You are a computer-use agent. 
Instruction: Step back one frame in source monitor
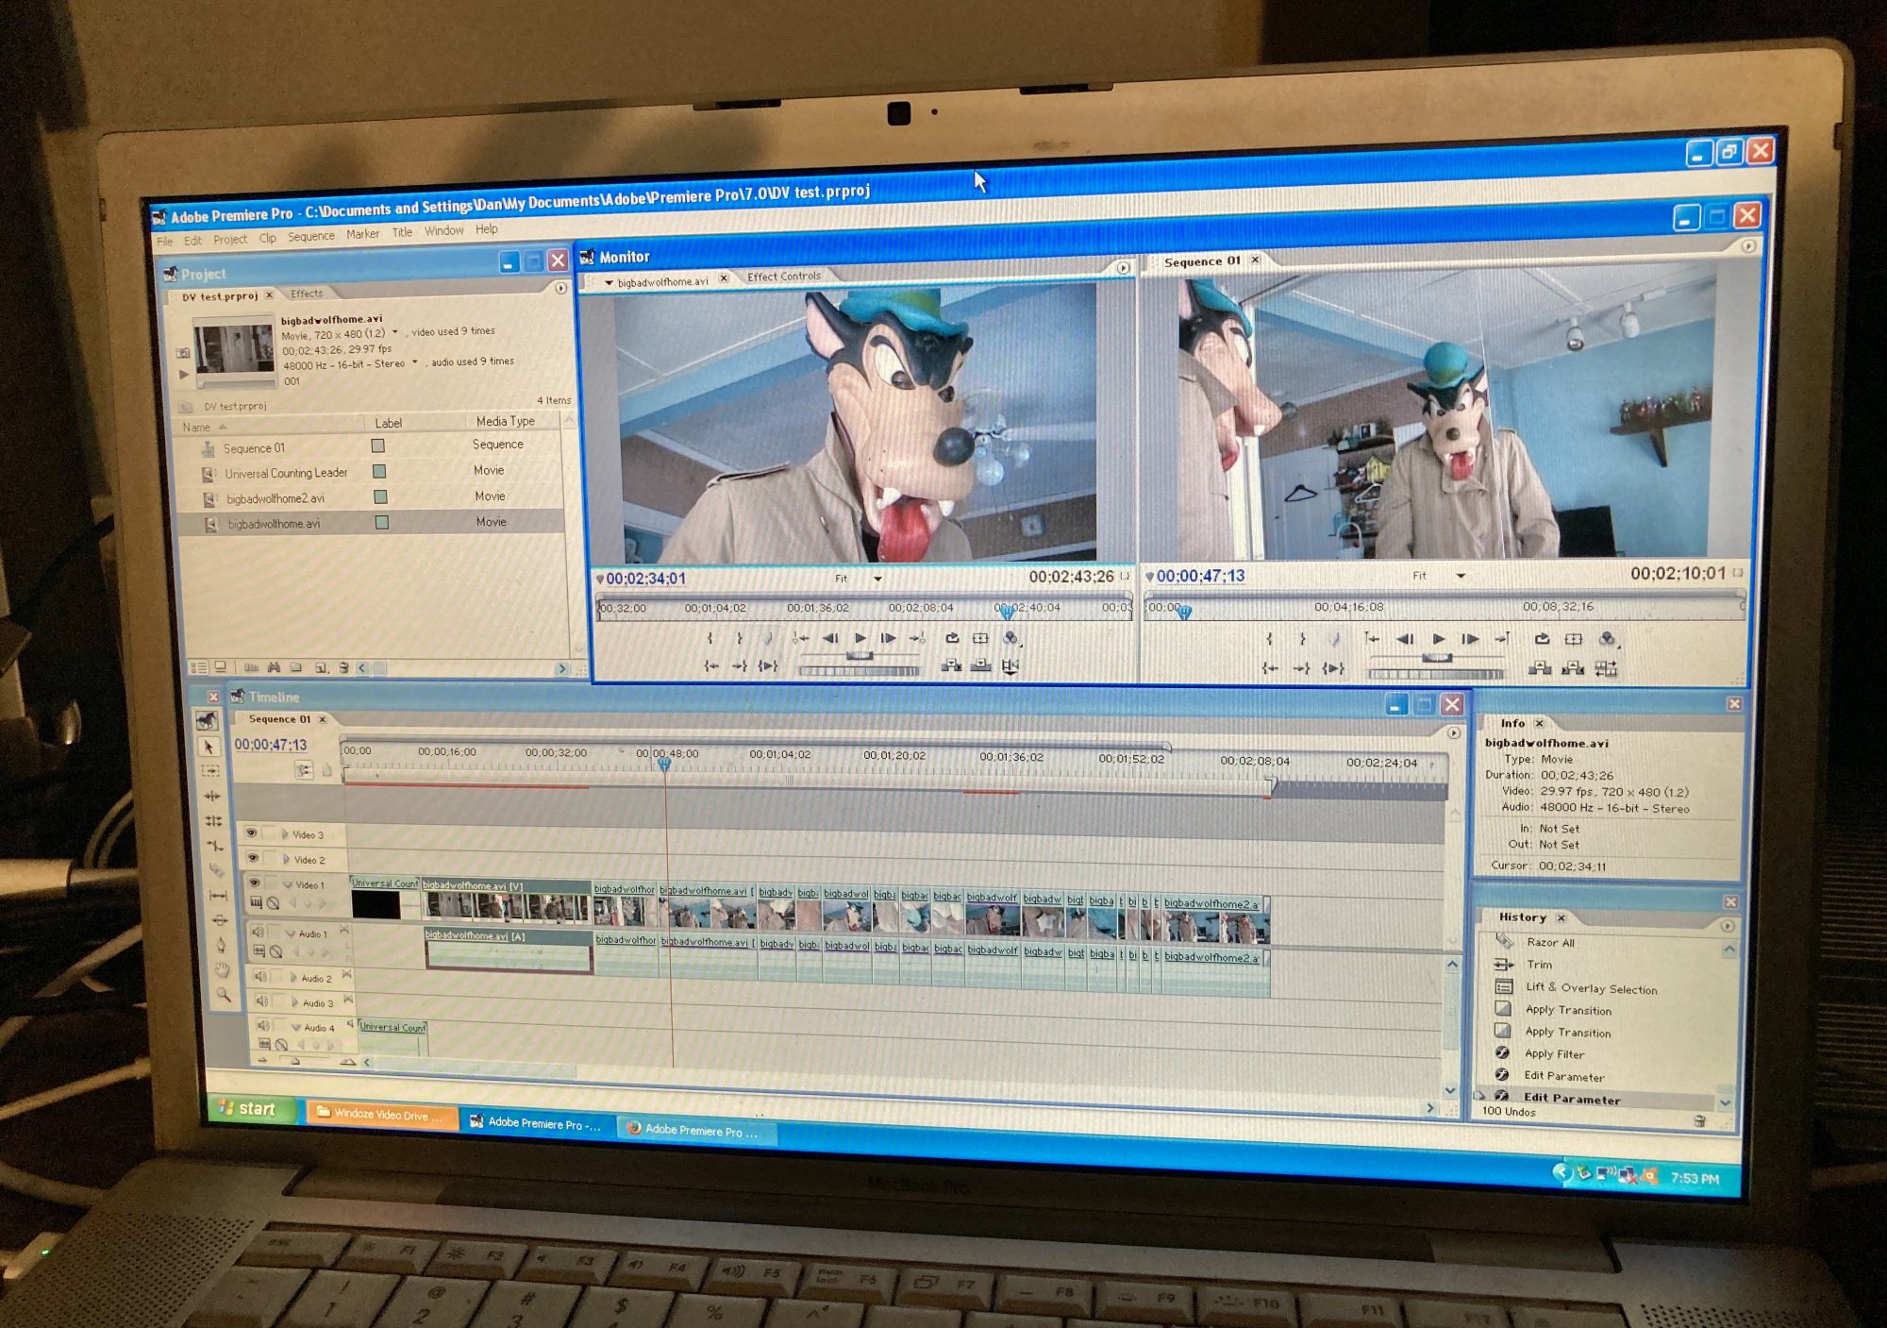coord(830,638)
